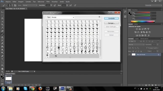Select the Crop tool
This screenshot has width=163, height=91.
(2, 25)
